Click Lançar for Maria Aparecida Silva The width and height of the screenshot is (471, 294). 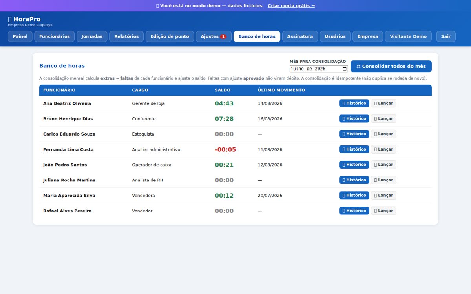383,195
